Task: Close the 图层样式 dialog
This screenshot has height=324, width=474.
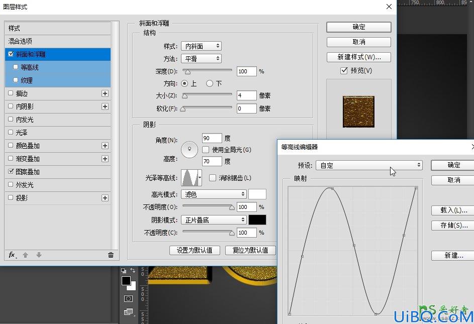Action: point(389,7)
